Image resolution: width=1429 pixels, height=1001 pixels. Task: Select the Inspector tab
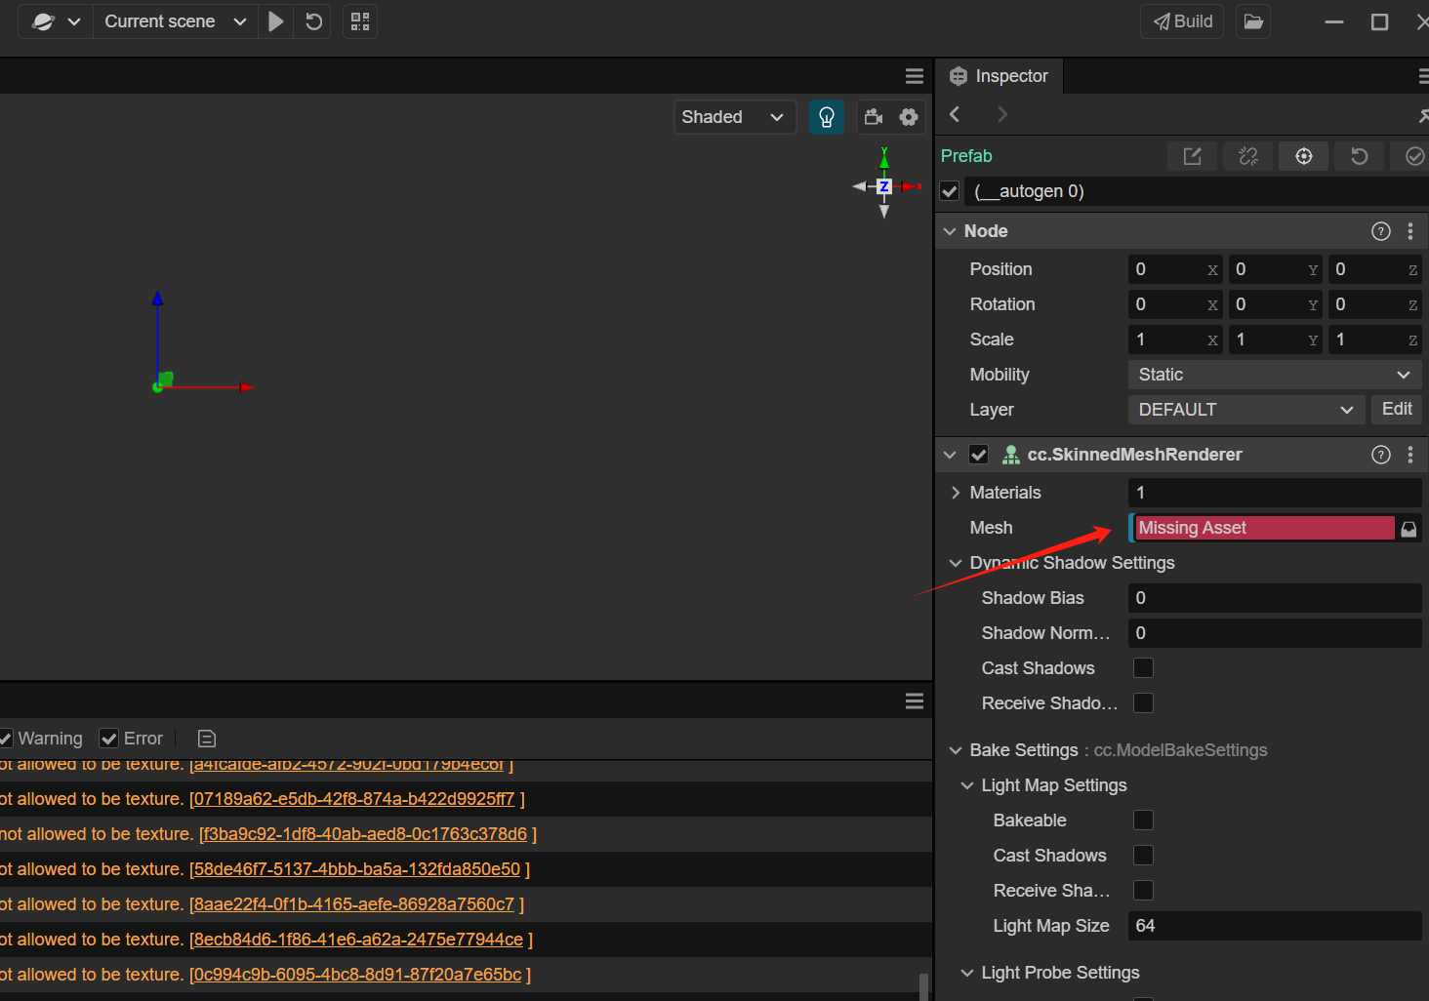[1000, 76]
